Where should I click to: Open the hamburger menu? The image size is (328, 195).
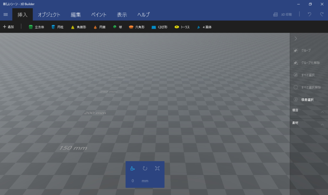(x=6, y=15)
